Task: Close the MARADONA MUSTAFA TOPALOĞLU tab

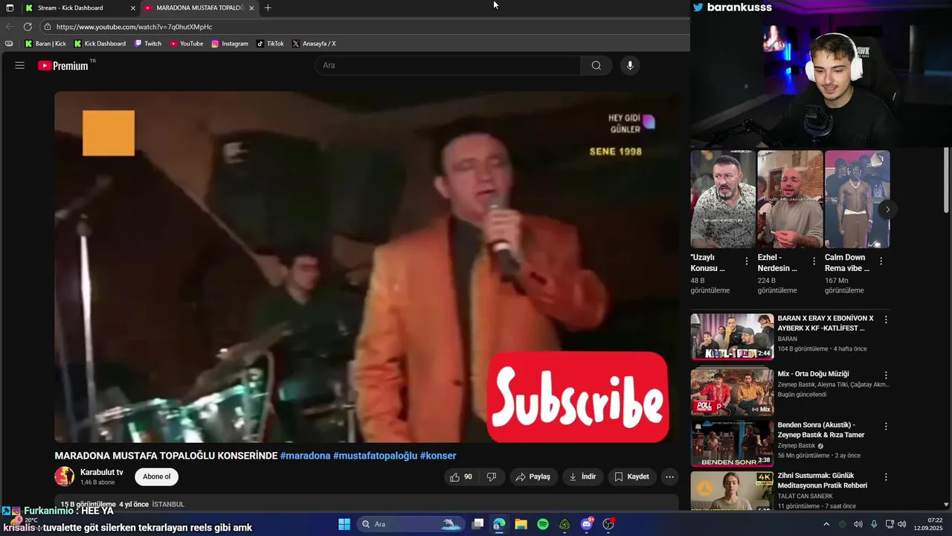Action: point(251,7)
